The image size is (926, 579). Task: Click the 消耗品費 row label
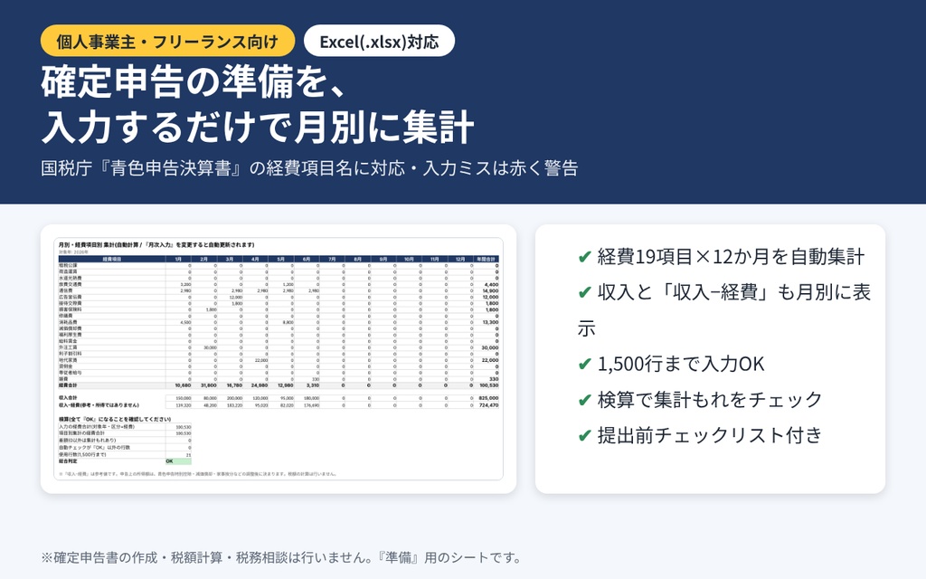[67, 322]
